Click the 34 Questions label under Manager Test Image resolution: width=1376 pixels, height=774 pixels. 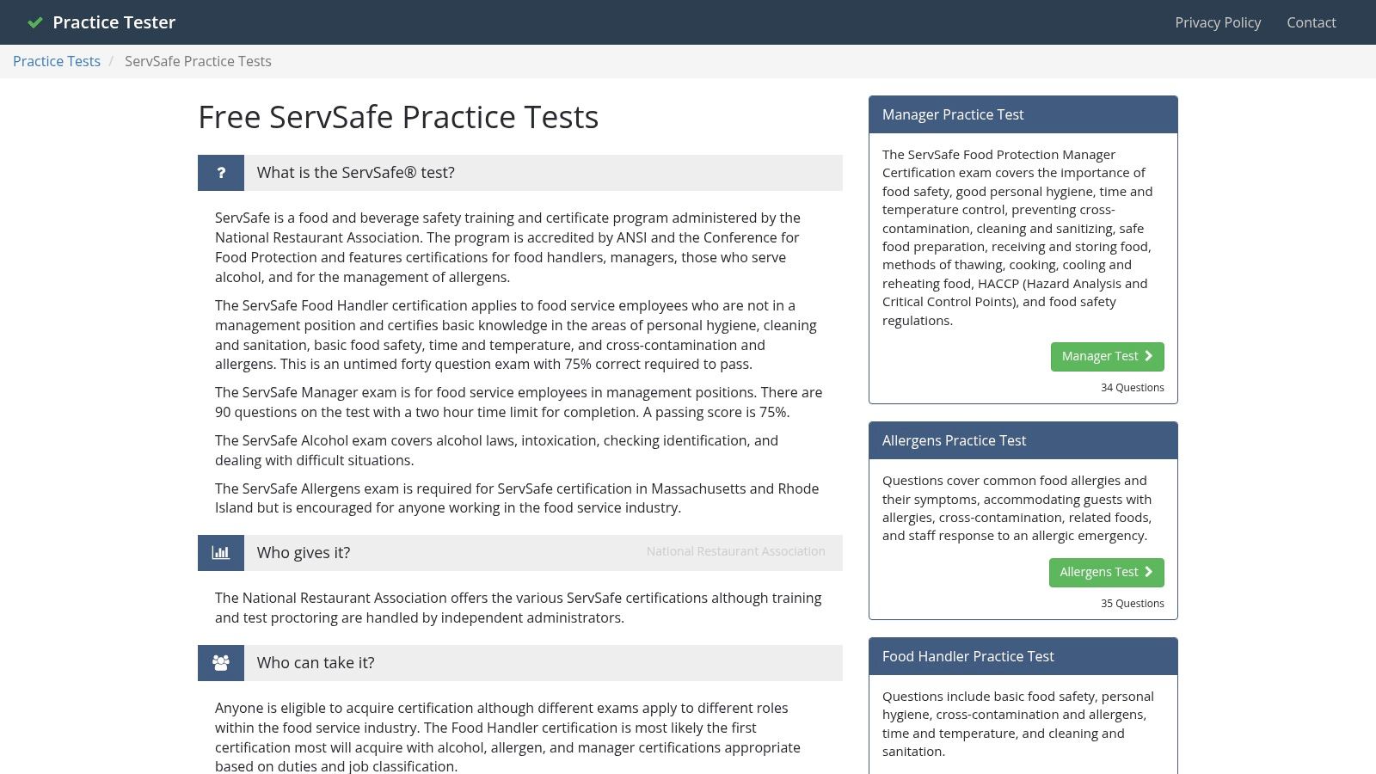[x=1133, y=387]
